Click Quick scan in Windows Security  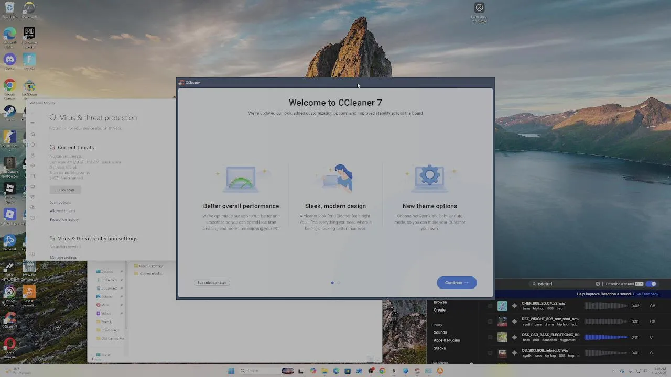(x=66, y=190)
